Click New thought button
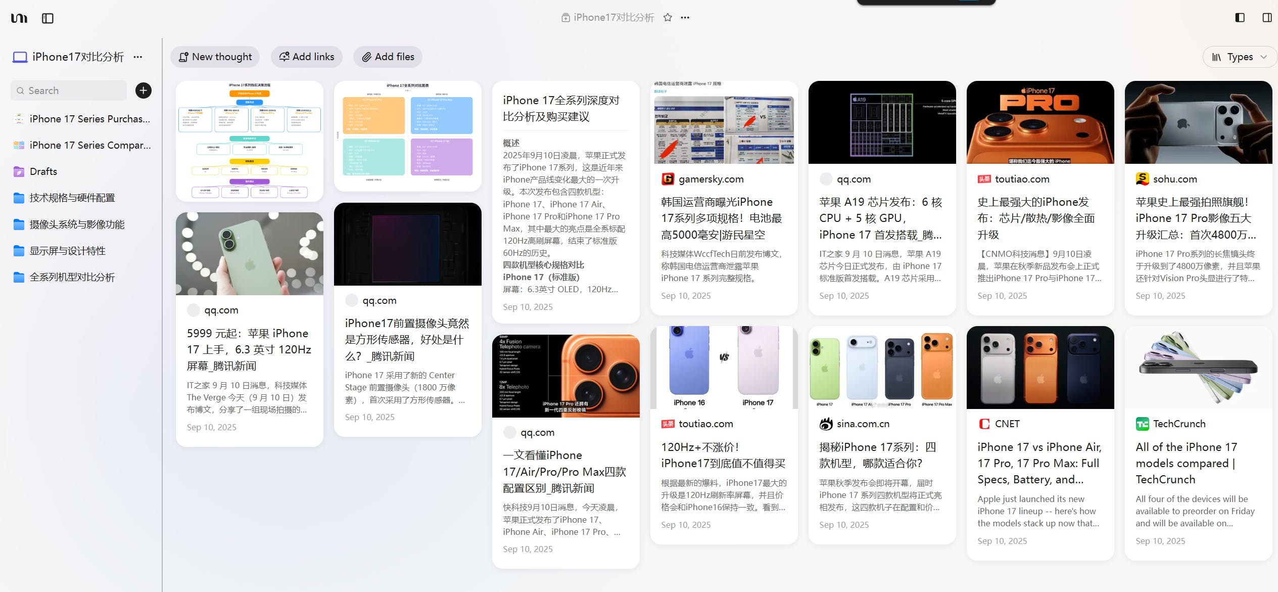The height and width of the screenshot is (592, 1278). 215,57
